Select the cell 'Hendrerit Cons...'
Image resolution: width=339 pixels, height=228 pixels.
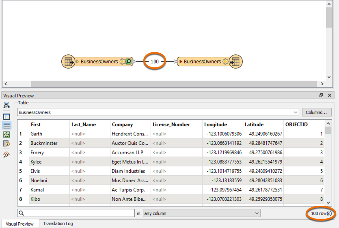click(x=130, y=134)
